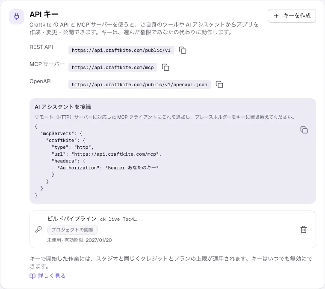This screenshot has height=289, width=325.
Task: Click the key icon of ビルドパイプライン
Action: coord(38,229)
